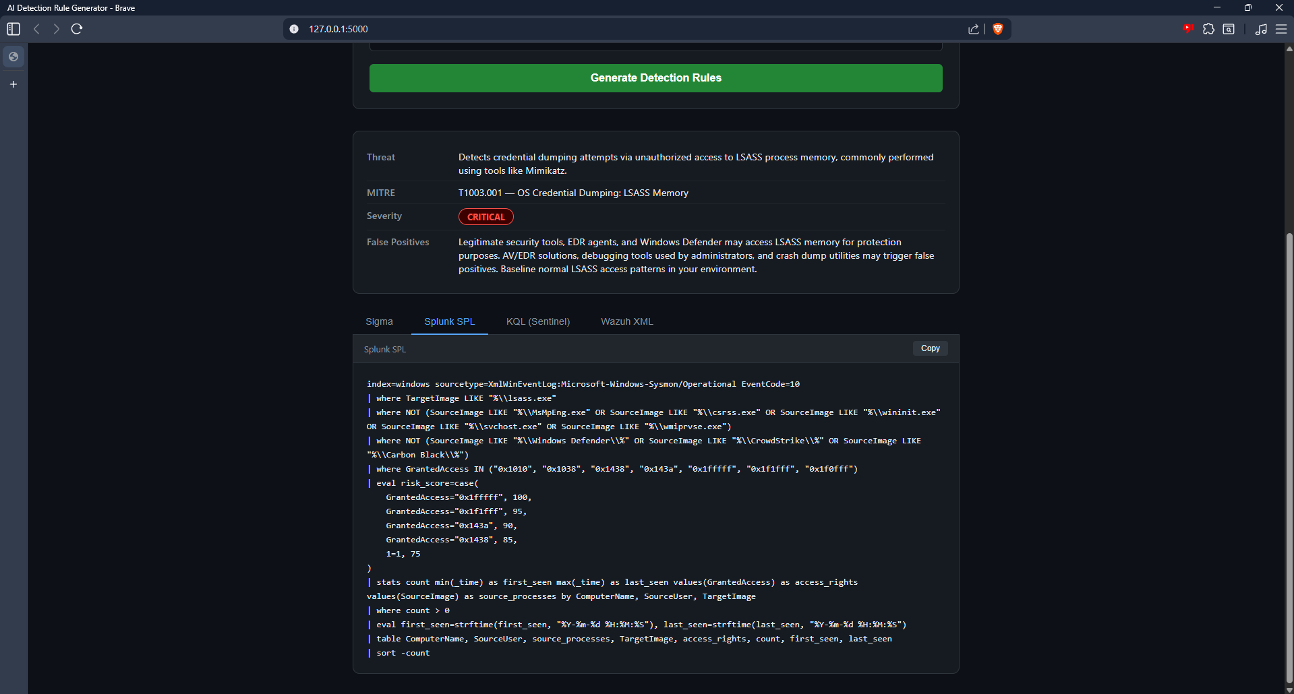Click the share page icon
The height and width of the screenshot is (694, 1294).
tap(974, 29)
